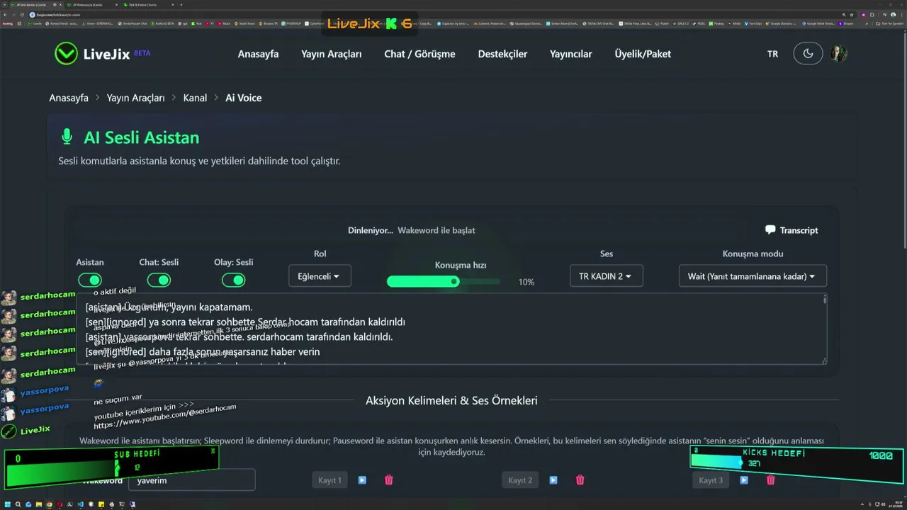907x510 pixels.
Task: Click the Transcript button label
Action: click(799, 230)
